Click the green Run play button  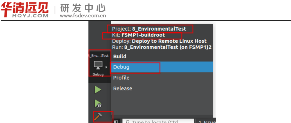(x=98, y=89)
